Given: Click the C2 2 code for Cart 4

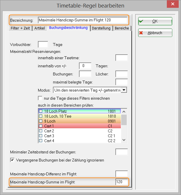Looking at the screenshot, I should click(112, 141).
